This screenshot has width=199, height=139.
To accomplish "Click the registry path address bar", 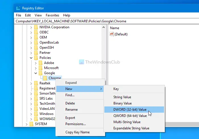I will click(107, 21).
